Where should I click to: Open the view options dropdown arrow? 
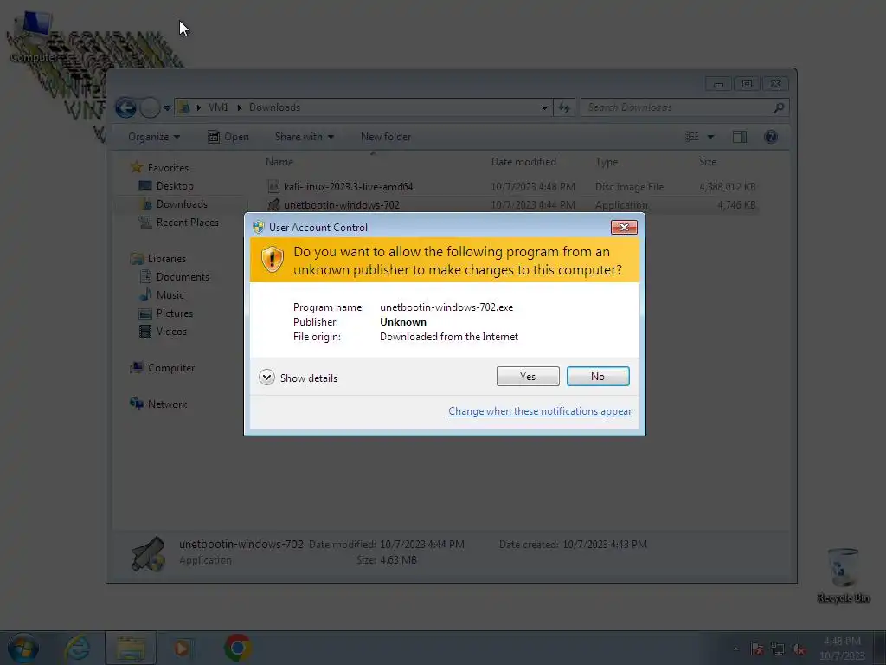(x=711, y=137)
